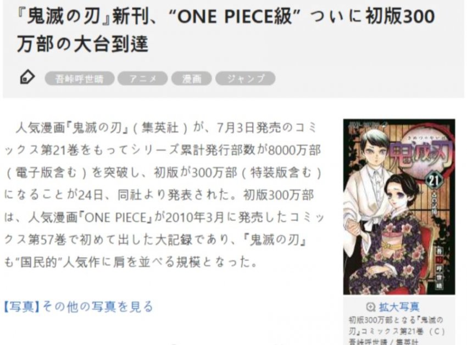This screenshot has width=467, height=345.
Task: Open the 鬼滅の刃 volume 21 cover image
Action: coord(399,207)
